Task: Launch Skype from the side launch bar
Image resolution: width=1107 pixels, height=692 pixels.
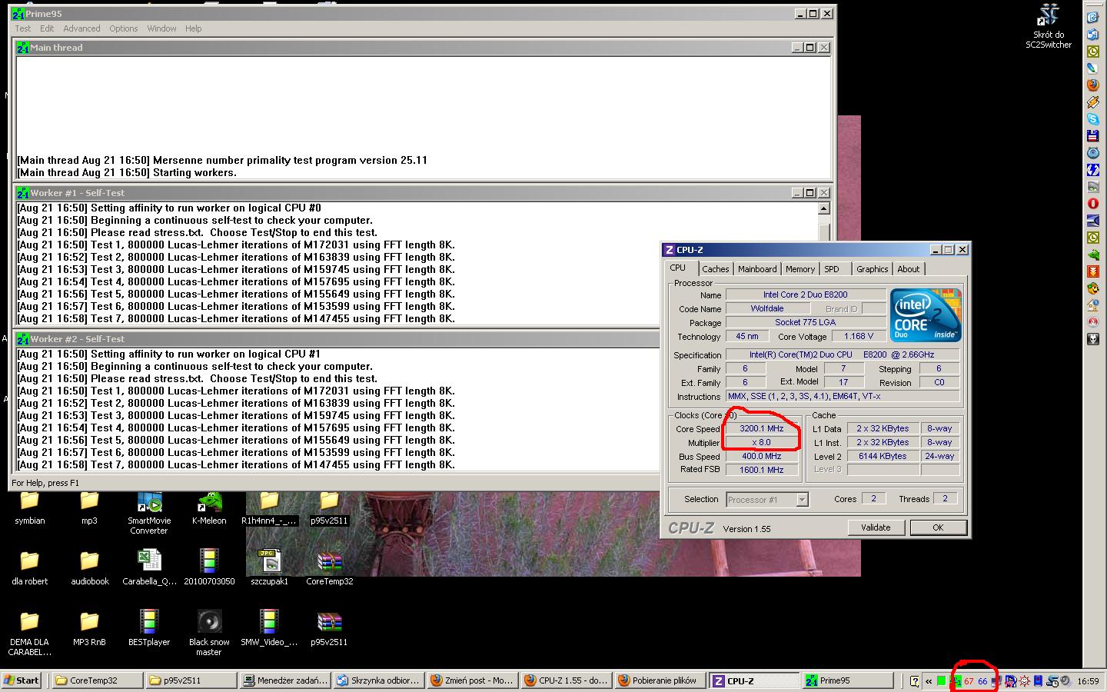Action: (1092, 119)
